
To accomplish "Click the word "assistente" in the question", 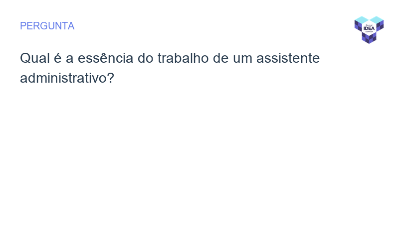I will tap(288, 58).
